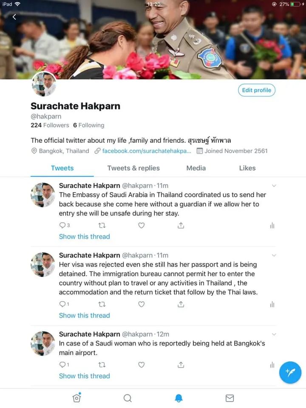306x408 pixels.
Task: Like the Embassy of Saudi Arabia tweet
Action: point(141,225)
